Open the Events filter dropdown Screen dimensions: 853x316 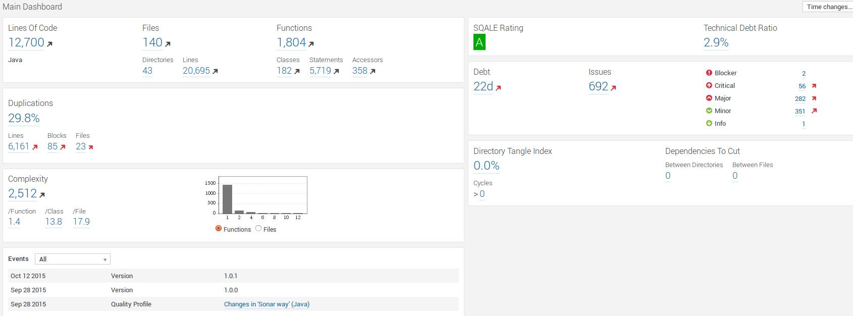coord(72,259)
